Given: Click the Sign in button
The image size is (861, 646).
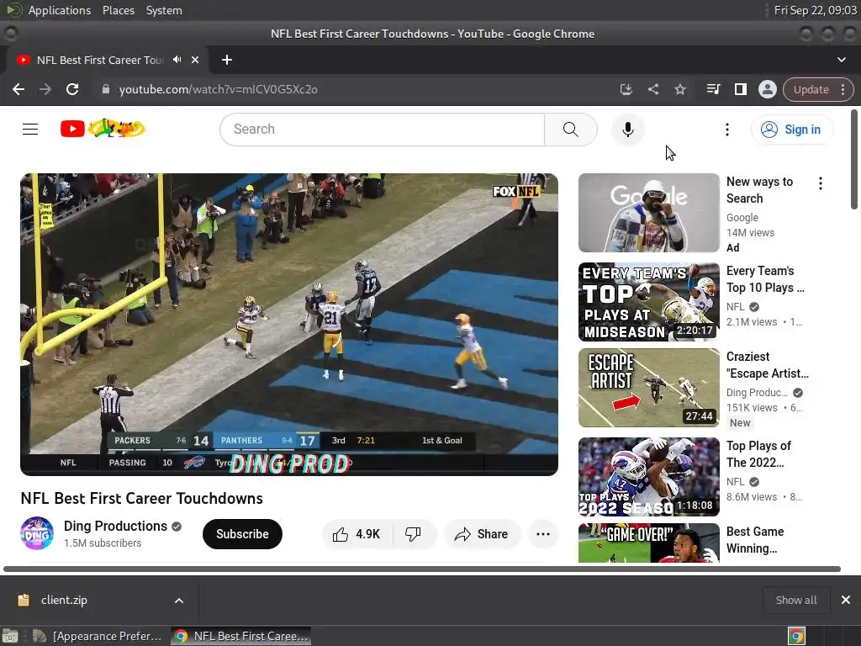Looking at the screenshot, I should 791,129.
